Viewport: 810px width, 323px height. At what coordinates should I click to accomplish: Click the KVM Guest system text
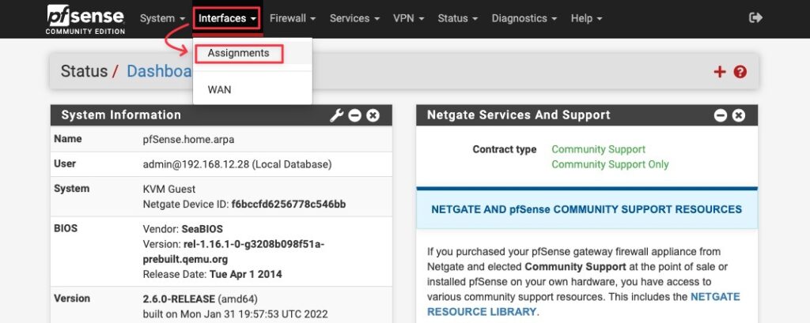click(x=169, y=189)
